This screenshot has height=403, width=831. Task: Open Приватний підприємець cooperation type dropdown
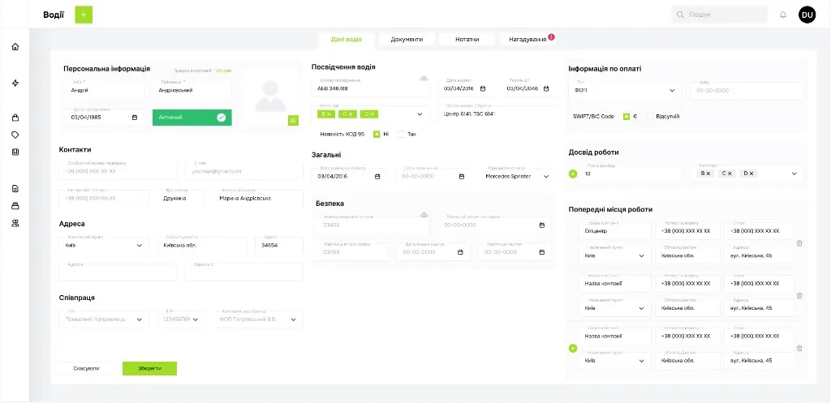coord(140,319)
